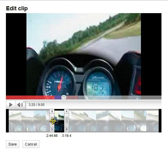Image resolution: width=168 pixels, height=154 pixels.
Task: Click the 3:19.4 end time label
Action: point(67,136)
